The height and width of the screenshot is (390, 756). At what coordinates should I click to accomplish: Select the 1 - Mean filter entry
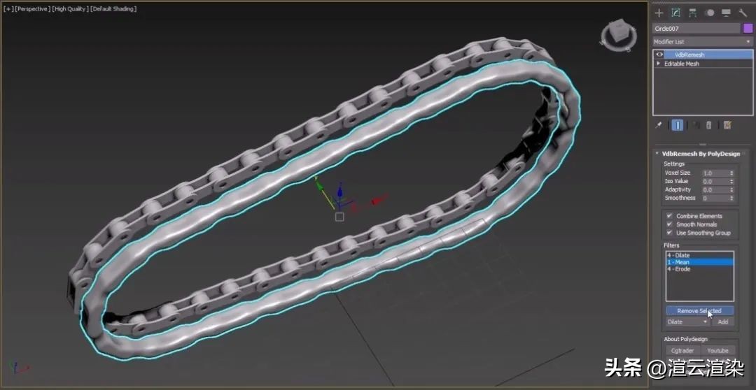[699, 262]
